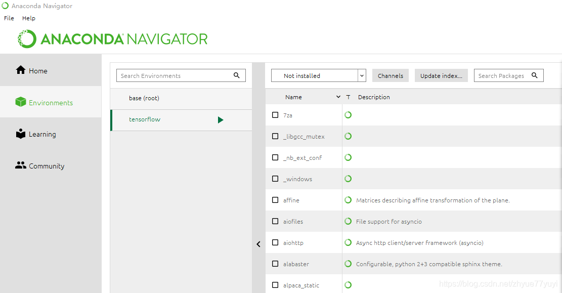Focus the Search Environments field
The width and height of the screenshot is (562, 293).
click(x=181, y=75)
